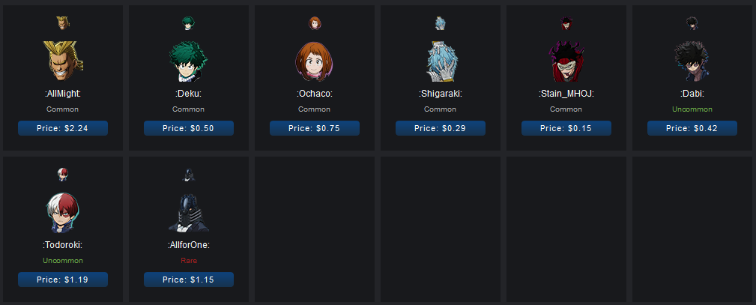Click the AllMight Price: $2.24 button

pyautogui.click(x=63, y=128)
